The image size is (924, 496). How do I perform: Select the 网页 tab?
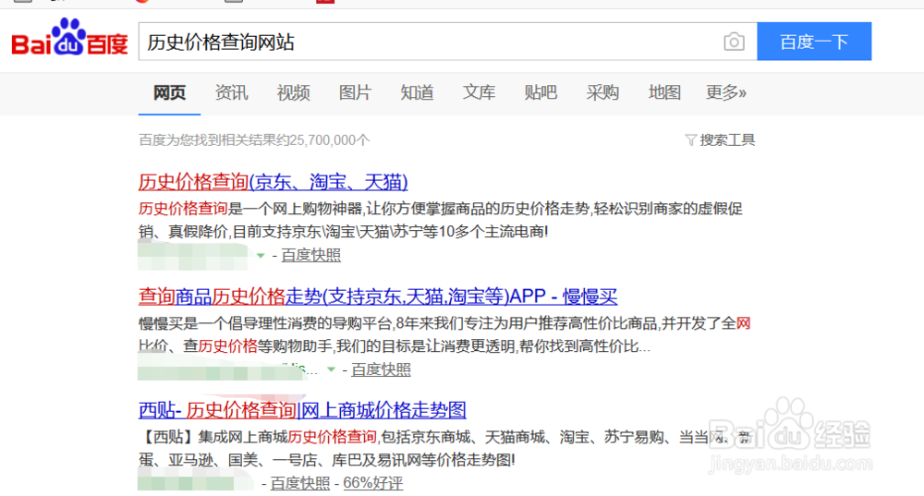pyautogui.click(x=169, y=92)
